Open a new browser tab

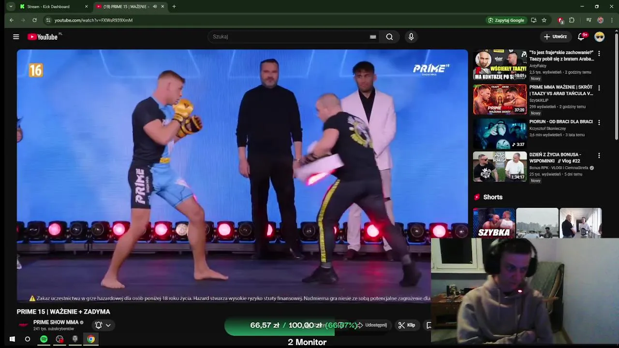pyautogui.click(x=174, y=6)
